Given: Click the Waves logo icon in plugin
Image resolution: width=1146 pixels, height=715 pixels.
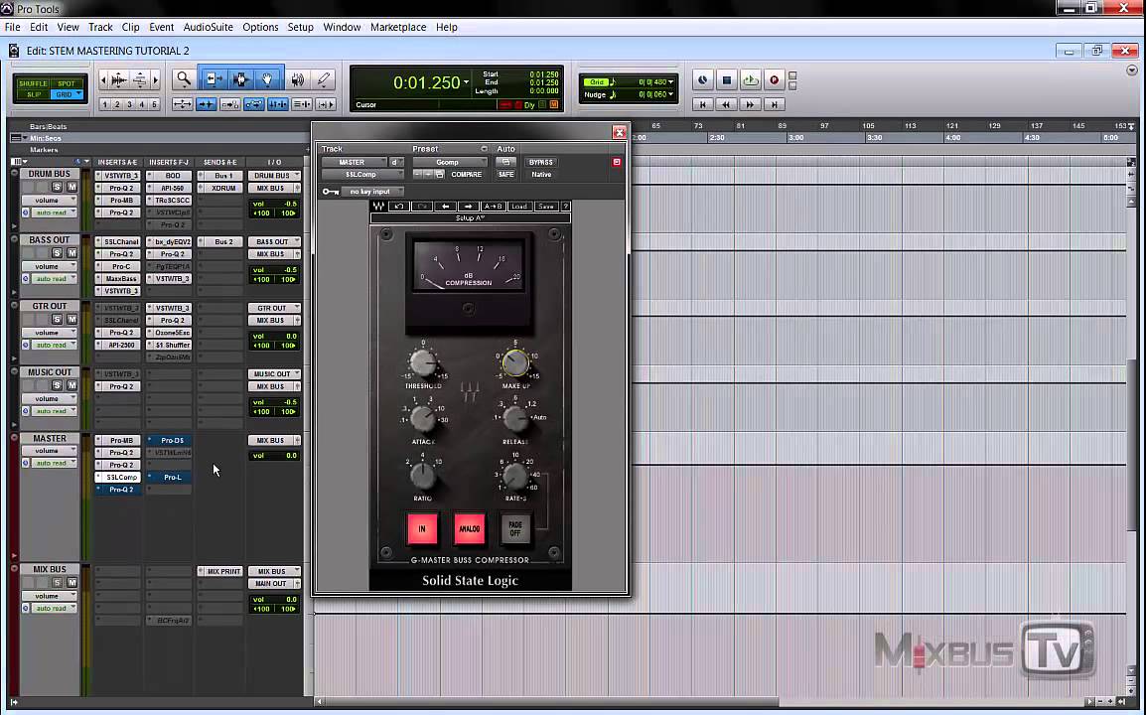Looking at the screenshot, I should (x=379, y=207).
